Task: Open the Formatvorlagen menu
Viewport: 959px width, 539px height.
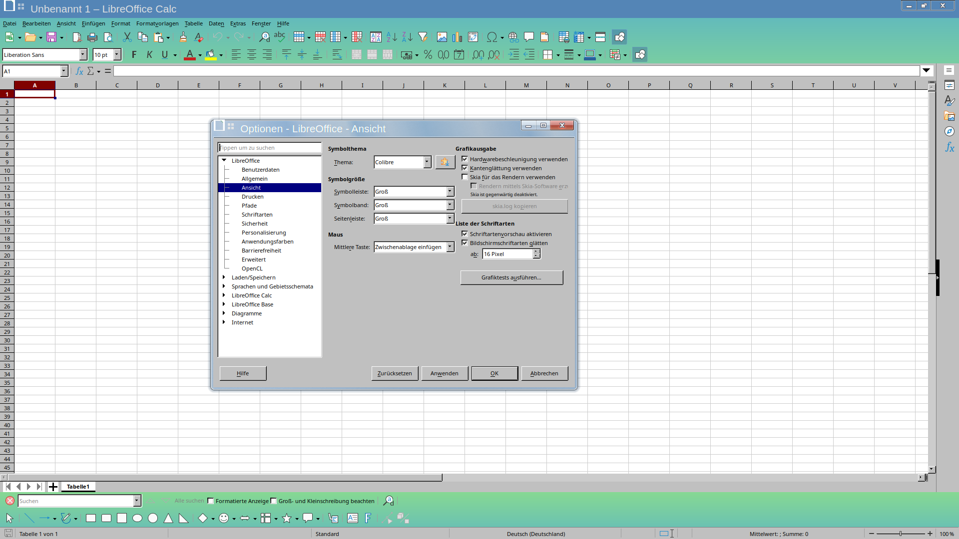Action: tap(157, 23)
